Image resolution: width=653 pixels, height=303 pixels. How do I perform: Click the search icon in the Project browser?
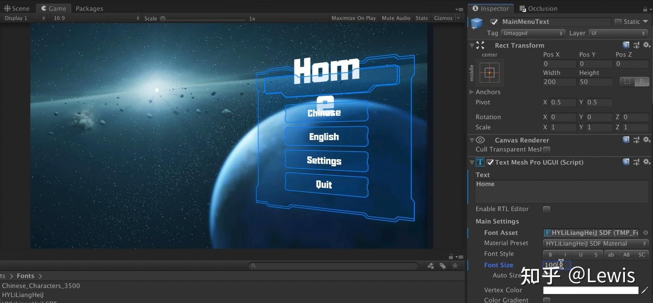(253, 265)
